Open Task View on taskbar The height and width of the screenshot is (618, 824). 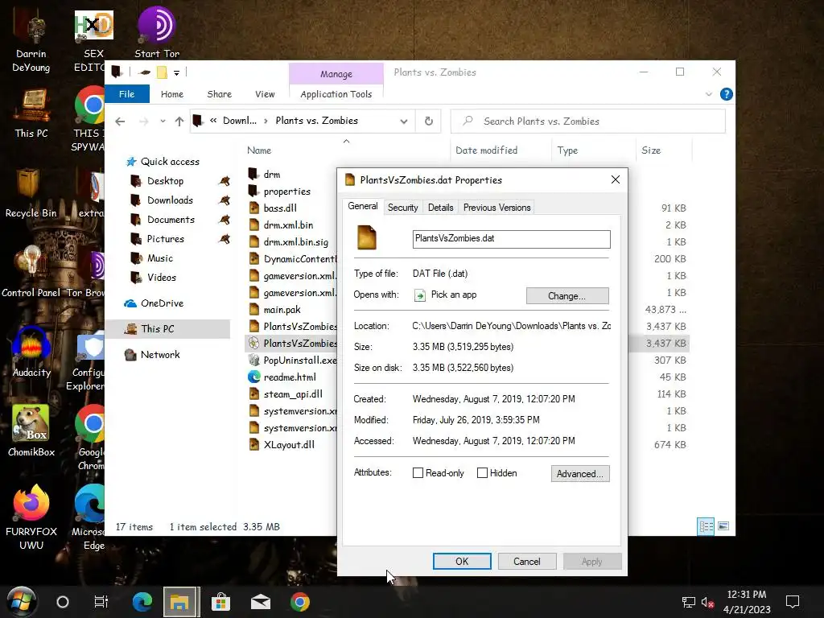pyautogui.click(x=101, y=602)
